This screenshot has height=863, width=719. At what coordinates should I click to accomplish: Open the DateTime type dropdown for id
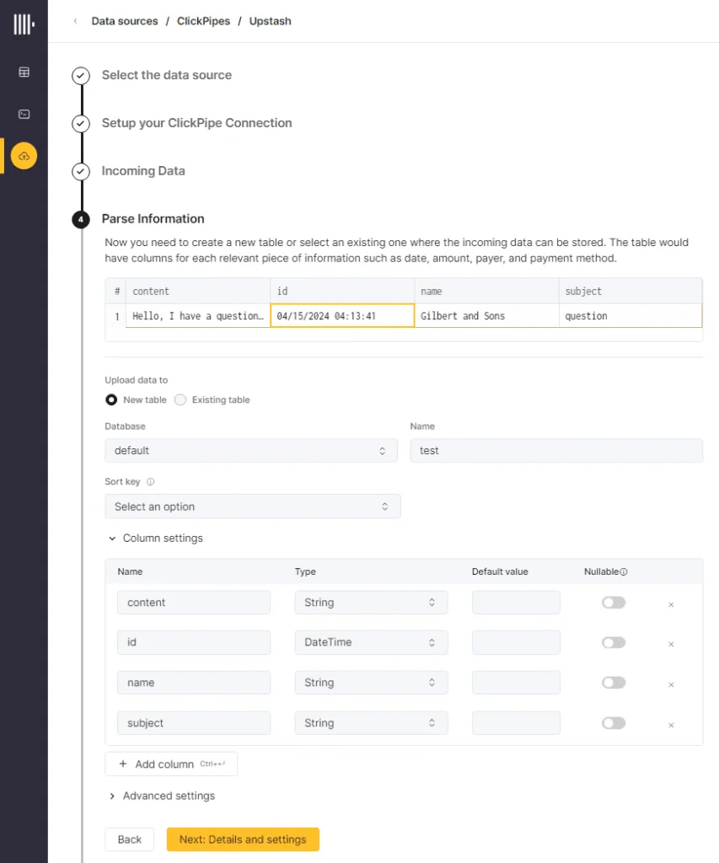371,642
